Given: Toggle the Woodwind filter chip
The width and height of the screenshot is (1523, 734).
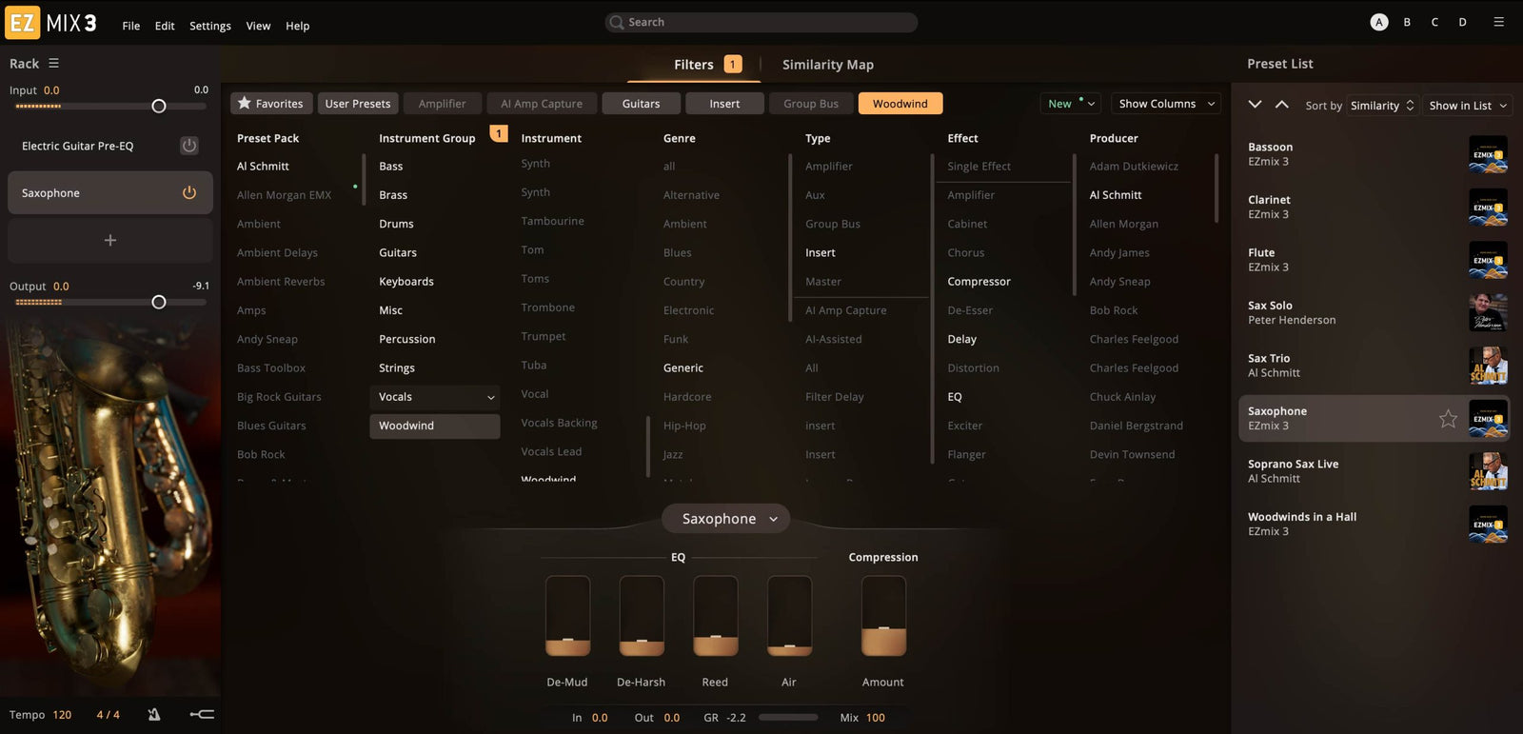Looking at the screenshot, I should tap(900, 104).
